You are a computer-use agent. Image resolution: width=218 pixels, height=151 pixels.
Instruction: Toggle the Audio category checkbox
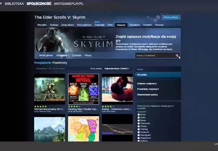139,117
